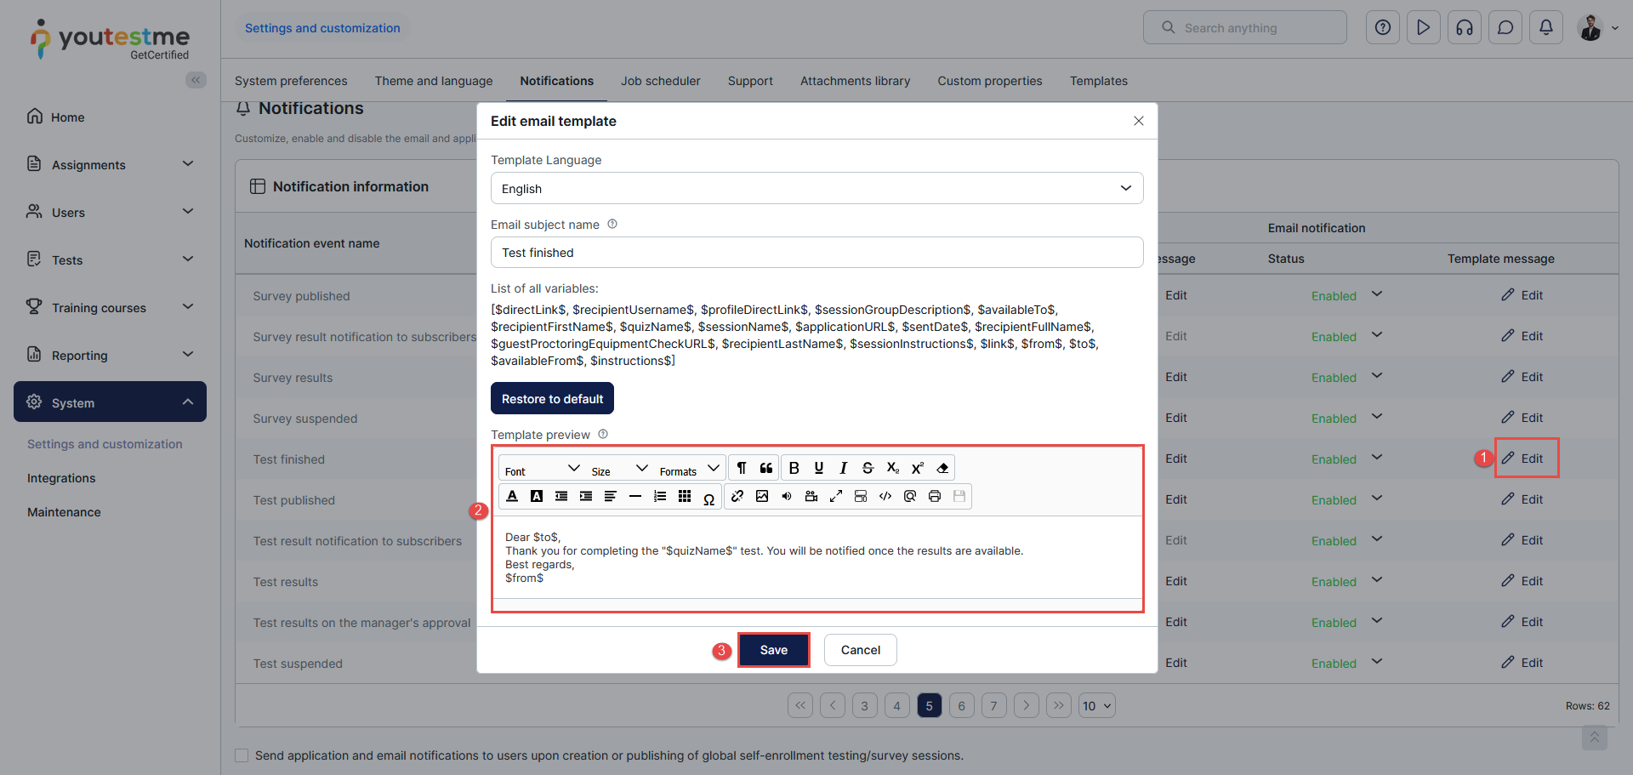Click the paragraph mark icon

[742, 468]
